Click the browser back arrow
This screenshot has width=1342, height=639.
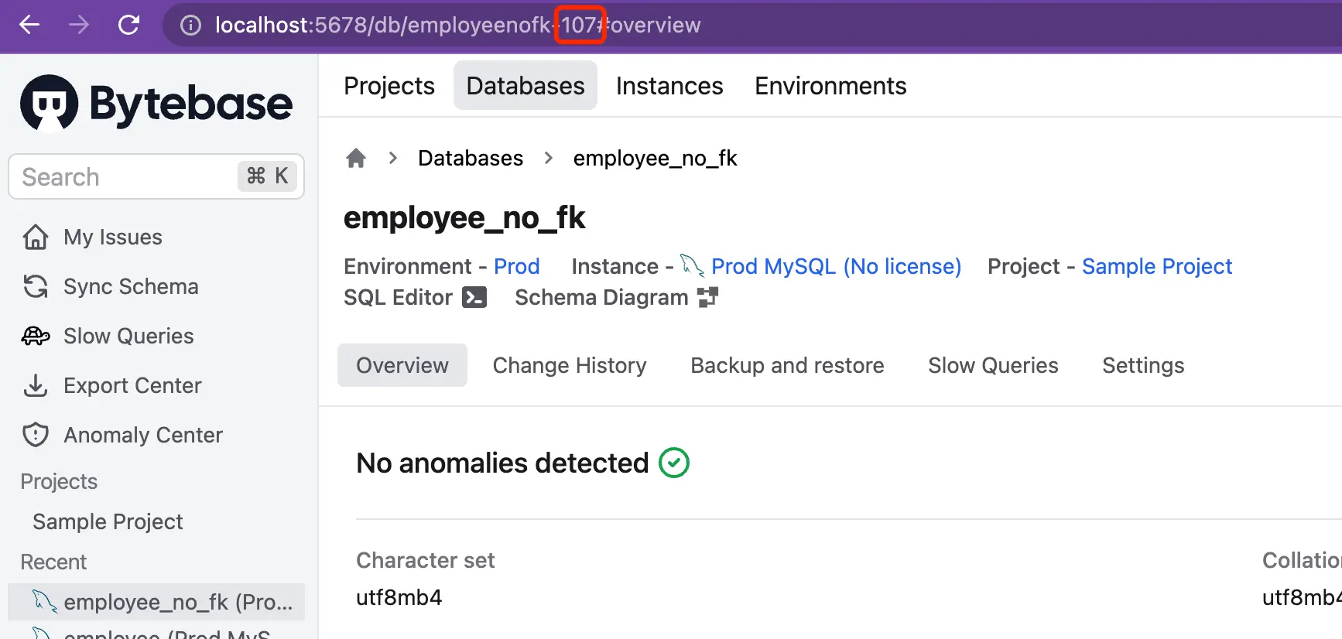[29, 25]
